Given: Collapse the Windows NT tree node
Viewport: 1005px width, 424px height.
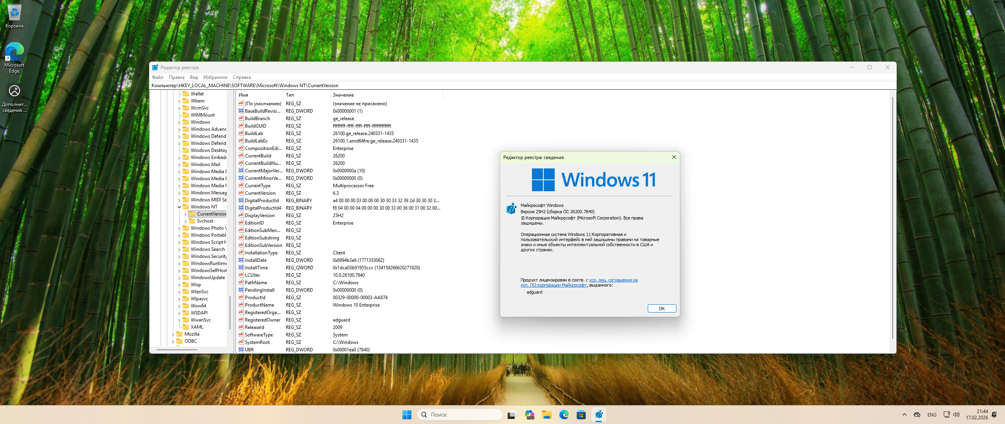Looking at the screenshot, I should 179,207.
